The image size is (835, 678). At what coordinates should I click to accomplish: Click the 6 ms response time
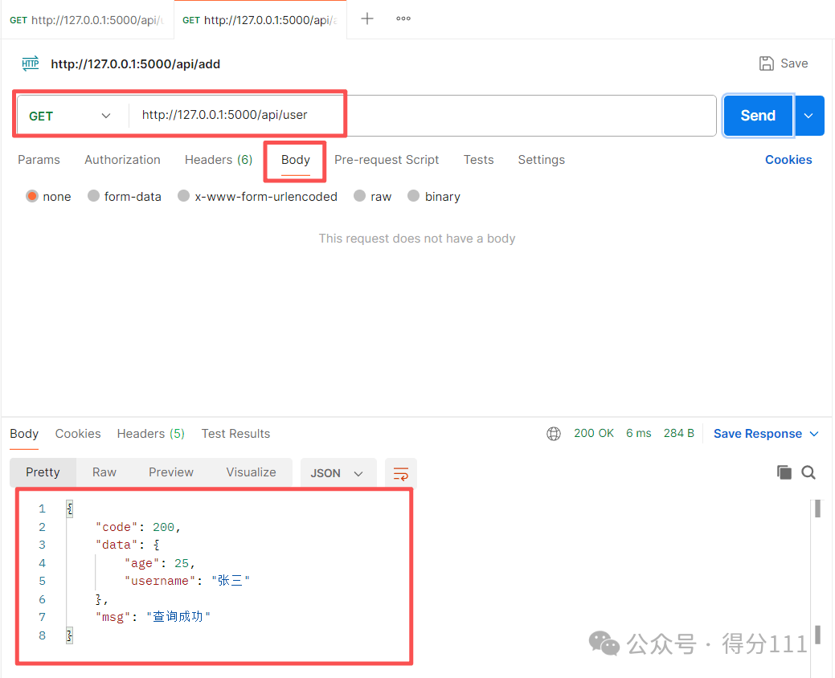pyautogui.click(x=638, y=433)
